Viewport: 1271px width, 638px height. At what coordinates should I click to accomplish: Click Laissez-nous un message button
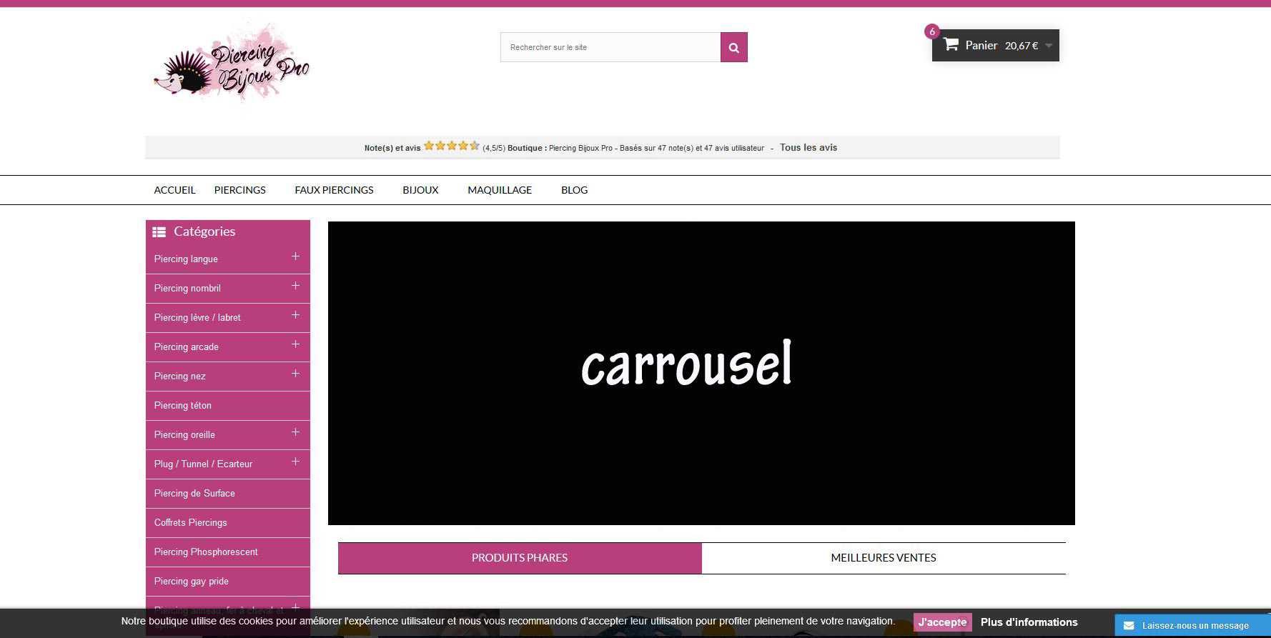tap(1192, 626)
